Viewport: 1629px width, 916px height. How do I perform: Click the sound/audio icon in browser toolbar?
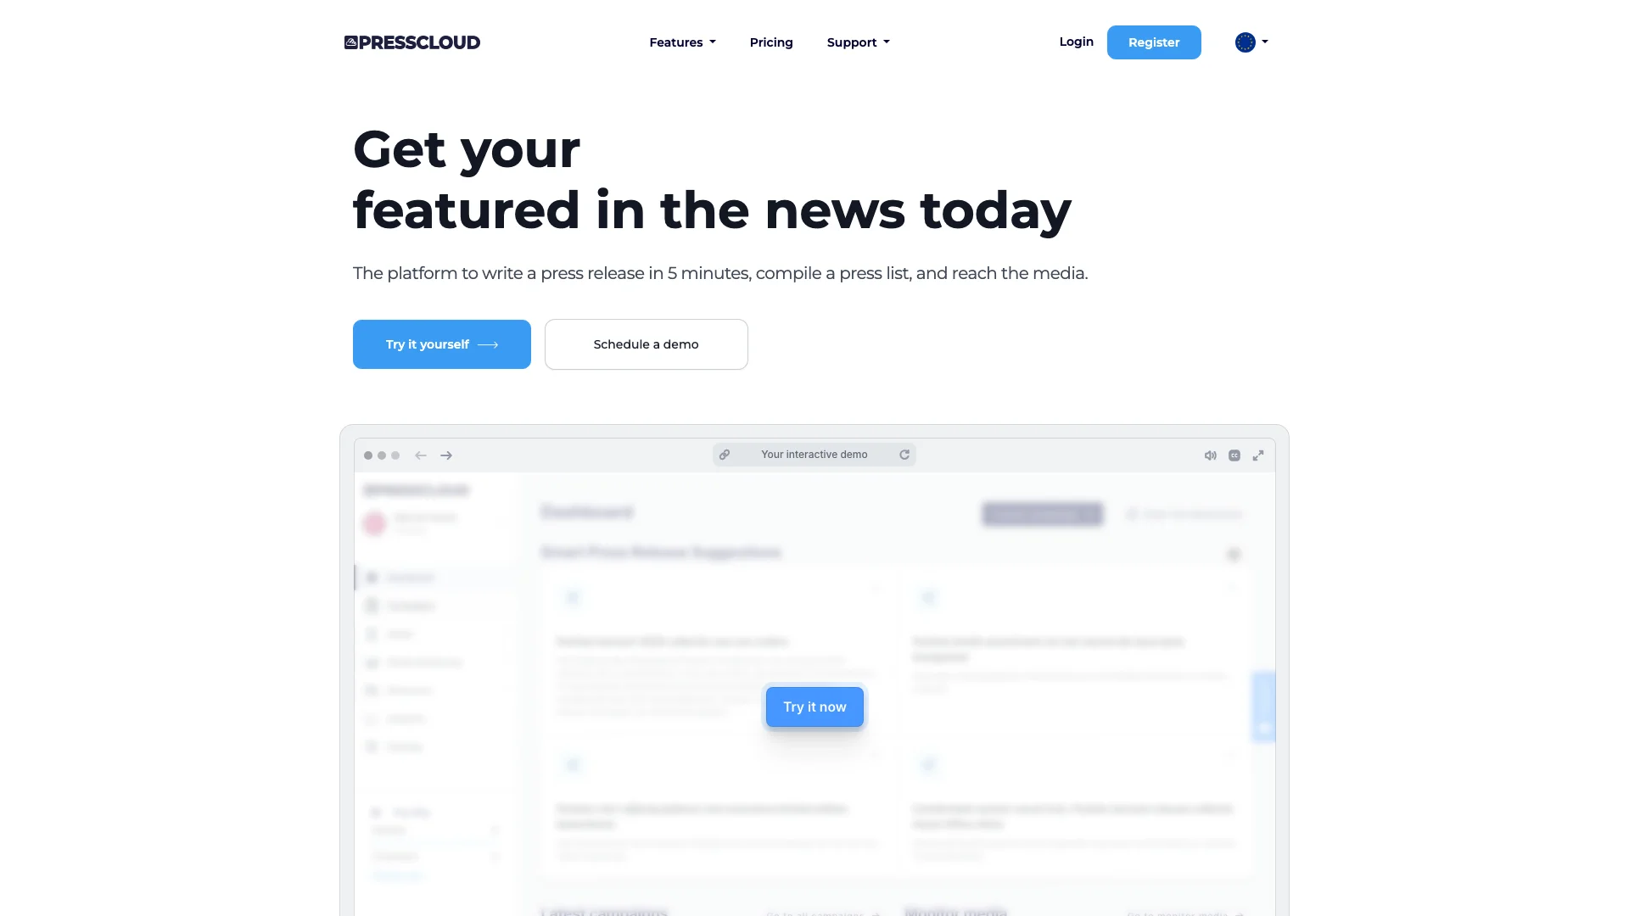[1209, 455]
